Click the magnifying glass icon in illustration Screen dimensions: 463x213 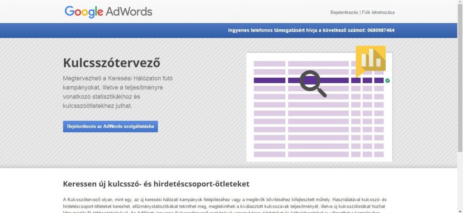point(313,83)
